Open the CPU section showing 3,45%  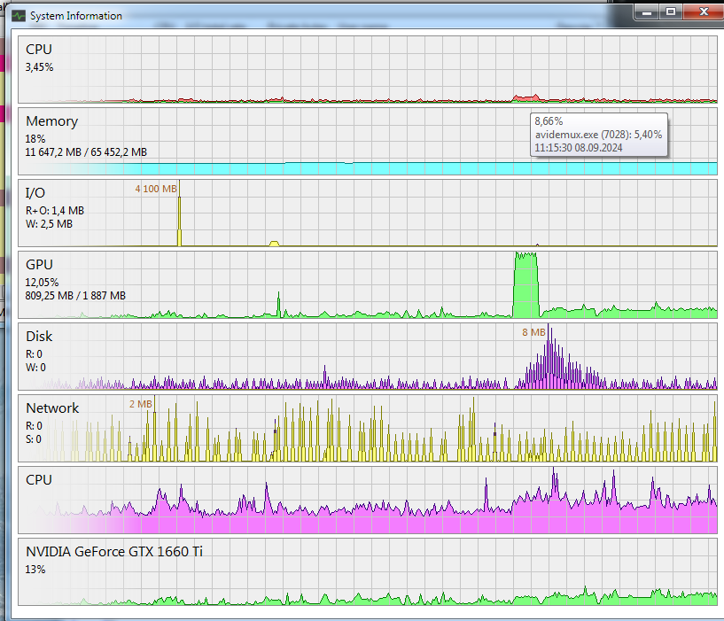(368, 69)
